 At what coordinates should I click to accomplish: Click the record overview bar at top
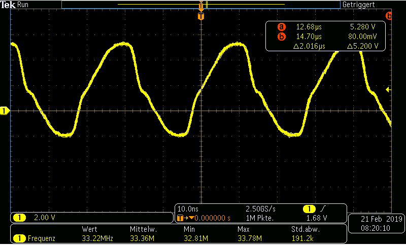(200, 5)
